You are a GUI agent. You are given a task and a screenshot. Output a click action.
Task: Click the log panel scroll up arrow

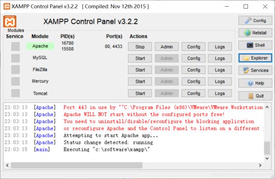coord(267,107)
